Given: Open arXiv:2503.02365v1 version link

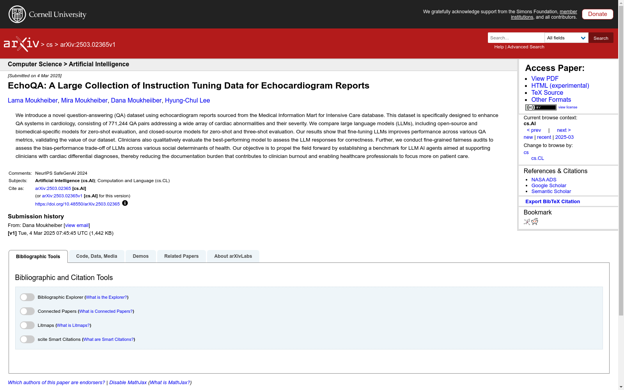Looking at the screenshot, I should pyautogui.click(x=62, y=196).
